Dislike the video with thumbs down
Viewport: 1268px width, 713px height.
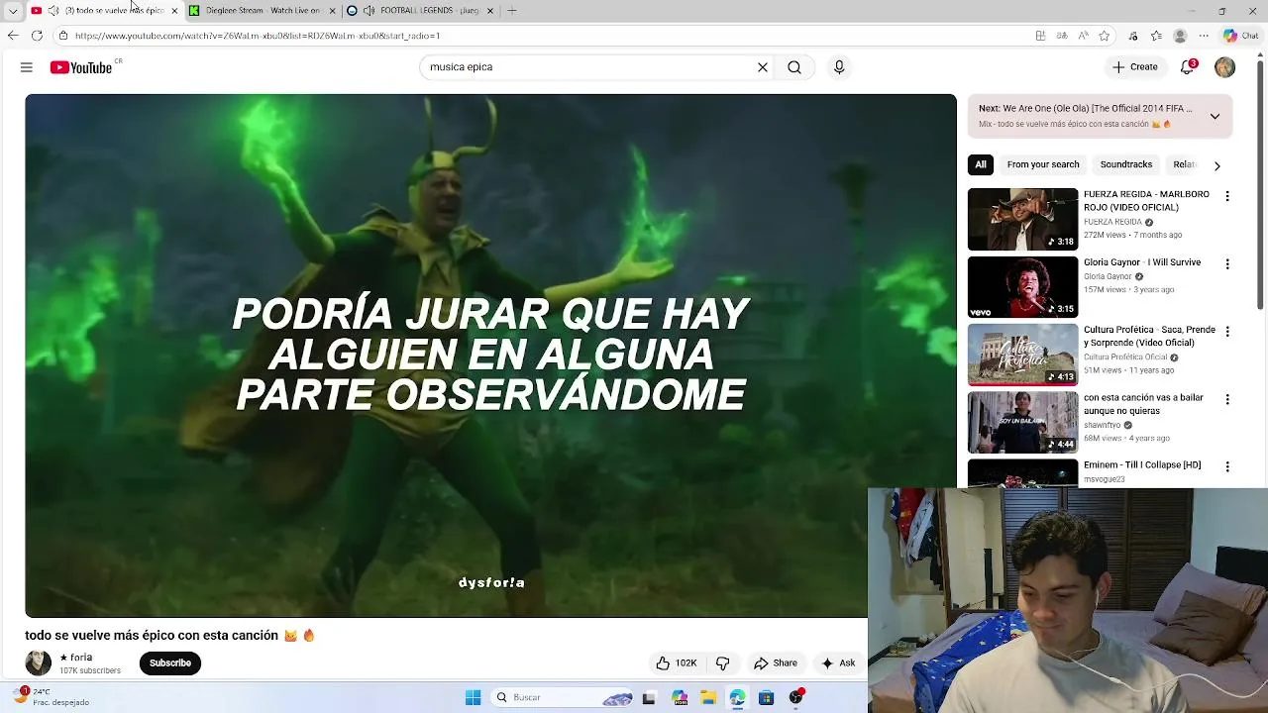point(723,663)
